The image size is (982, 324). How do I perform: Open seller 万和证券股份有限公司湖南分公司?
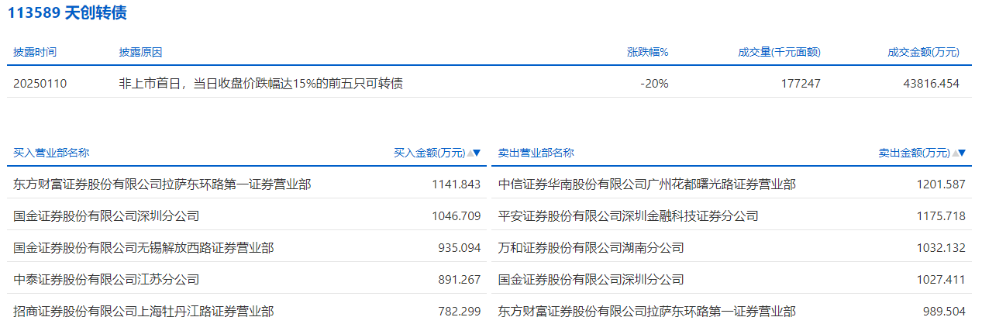pos(591,248)
